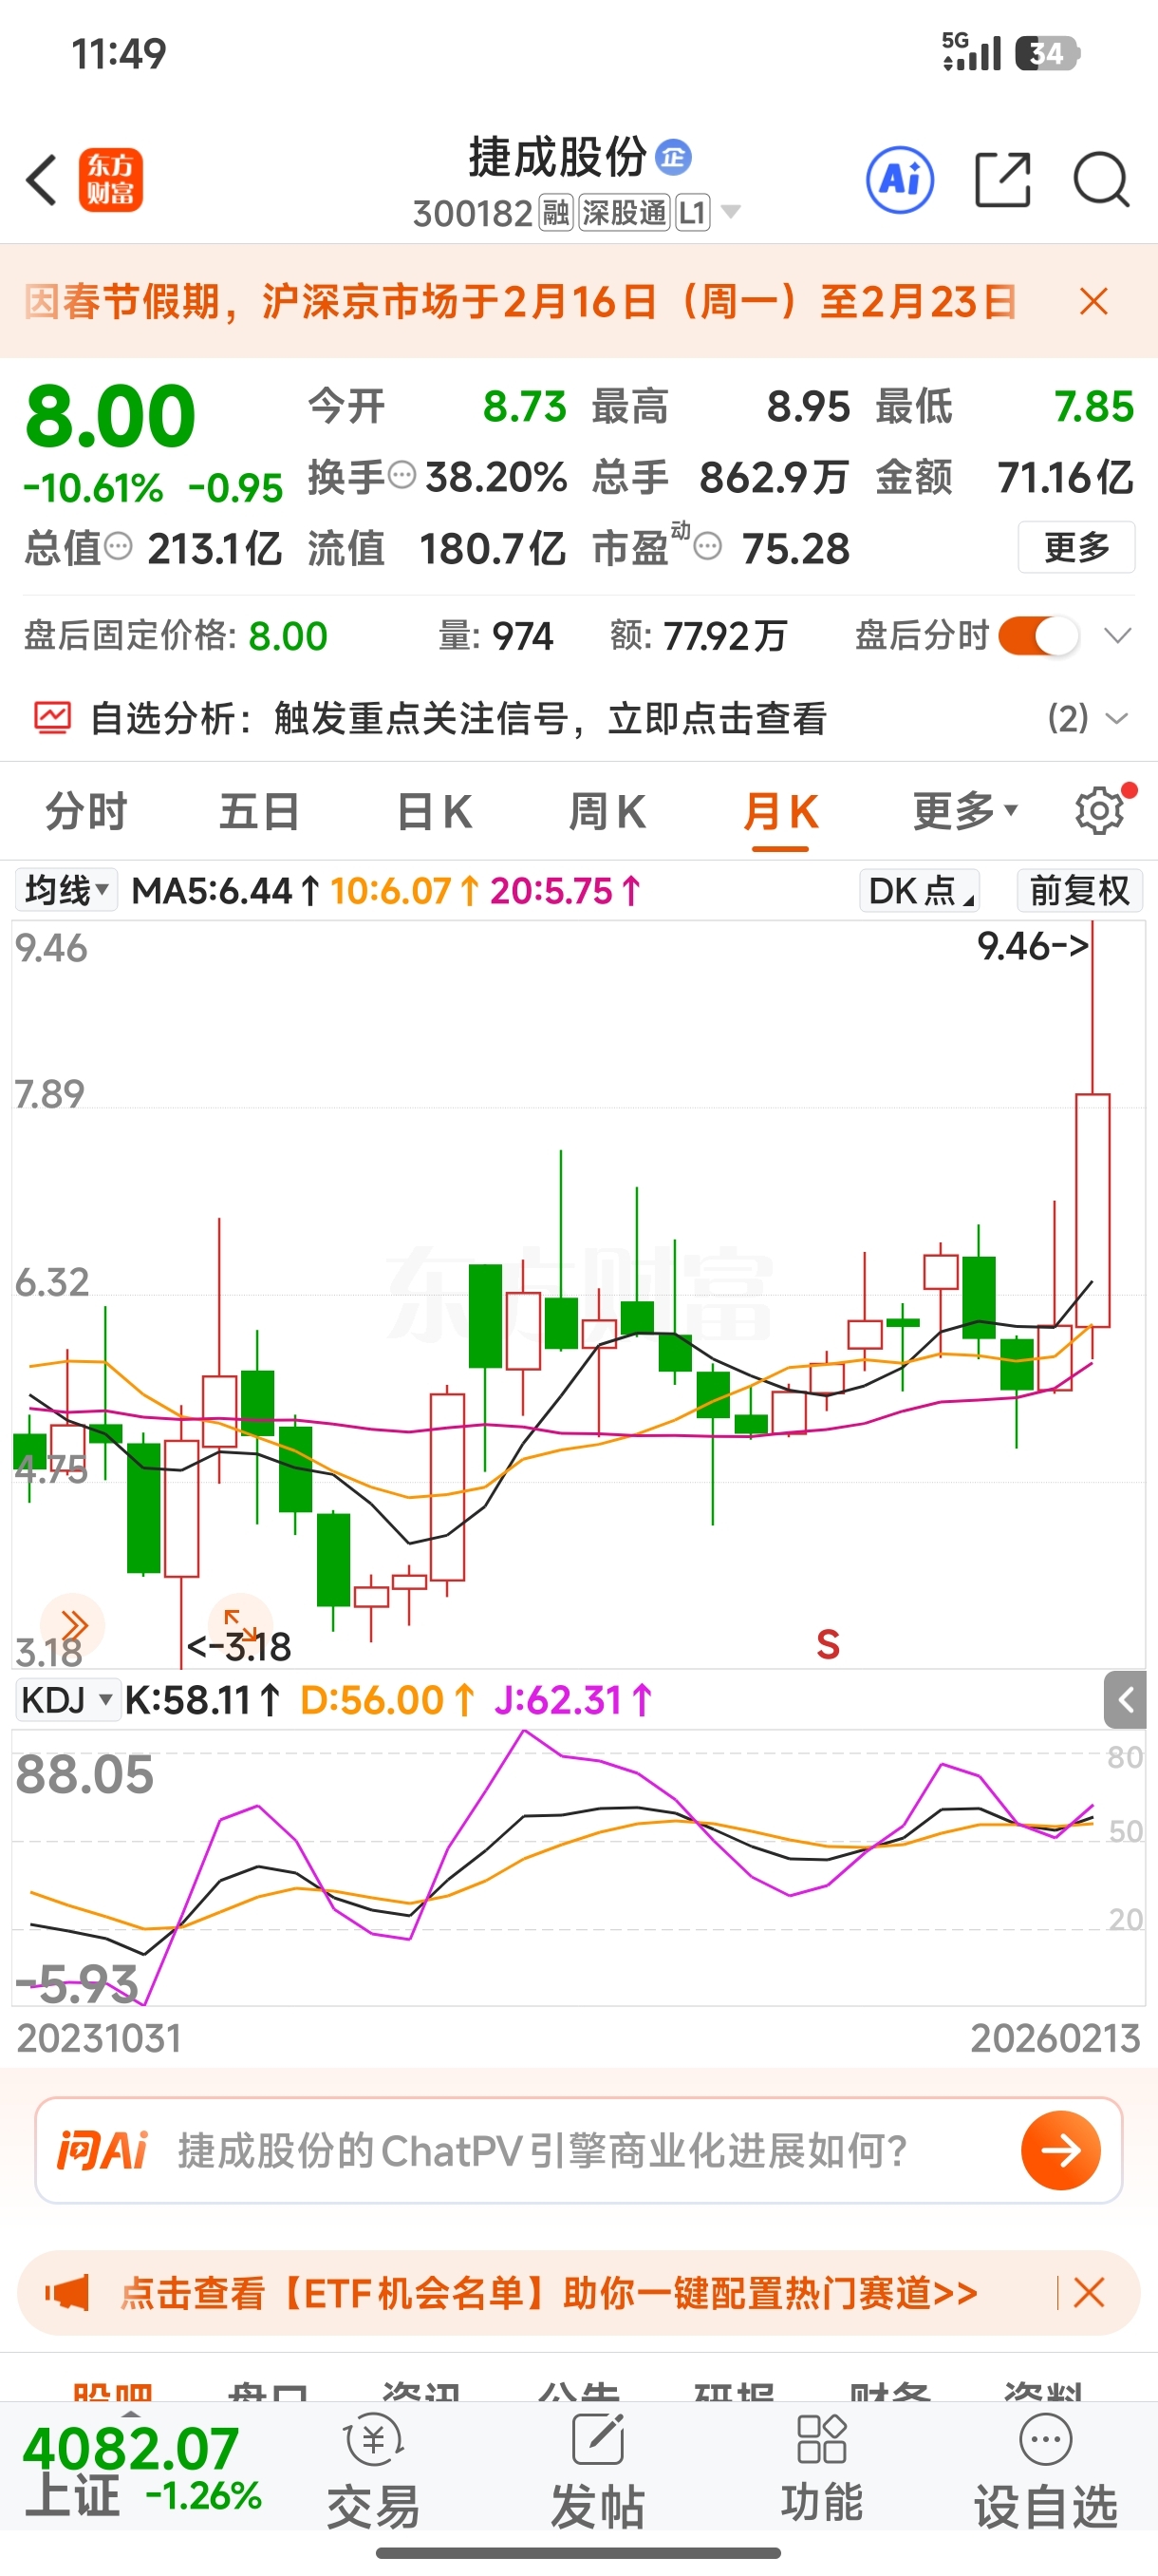1158x2576 pixels.
Task: Tap the MA5:6.44 moving average value
Action: [225, 890]
